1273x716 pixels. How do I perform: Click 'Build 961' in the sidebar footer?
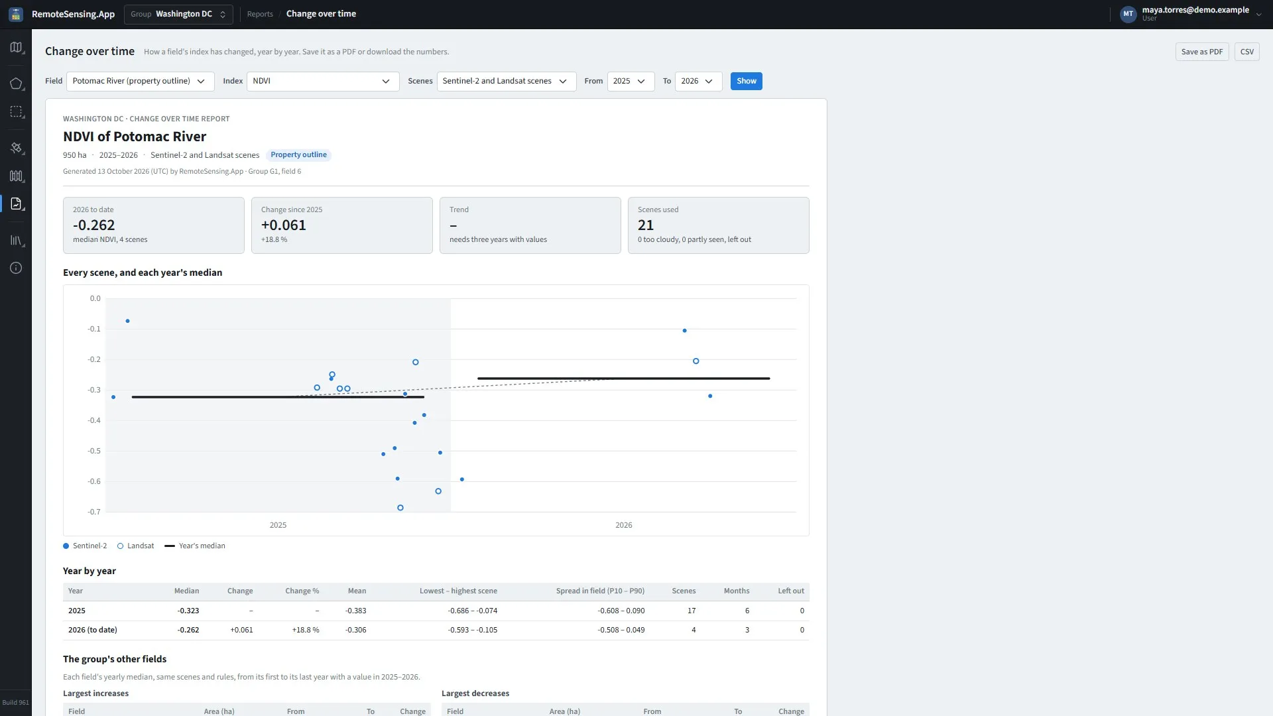coord(15,703)
